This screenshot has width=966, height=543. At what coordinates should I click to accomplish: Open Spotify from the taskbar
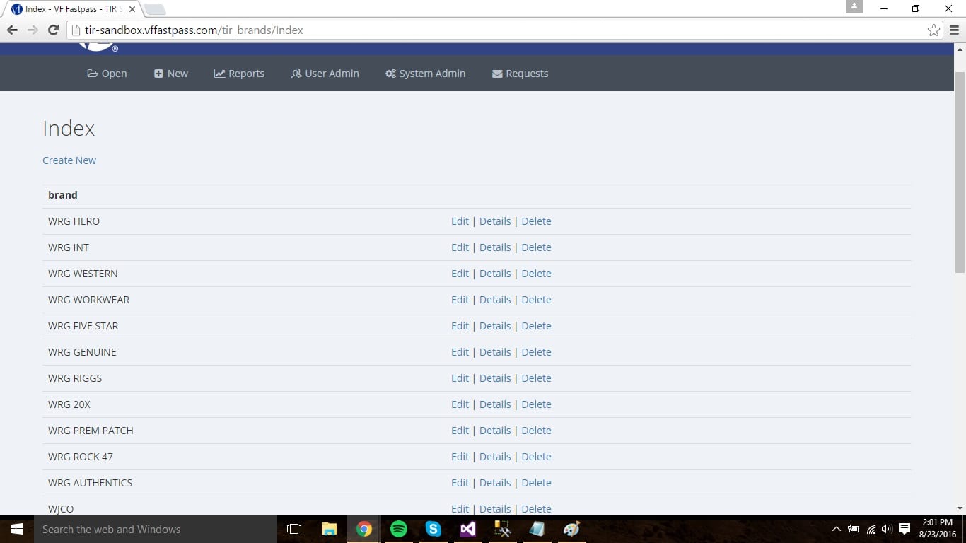tap(399, 529)
